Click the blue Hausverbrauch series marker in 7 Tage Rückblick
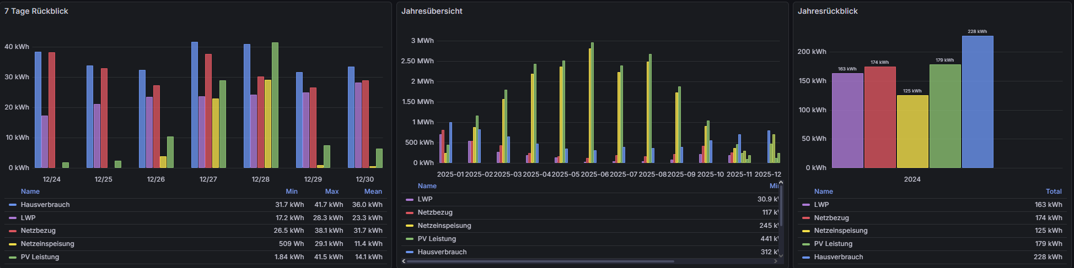This screenshot has width=1074, height=268. tap(13, 205)
